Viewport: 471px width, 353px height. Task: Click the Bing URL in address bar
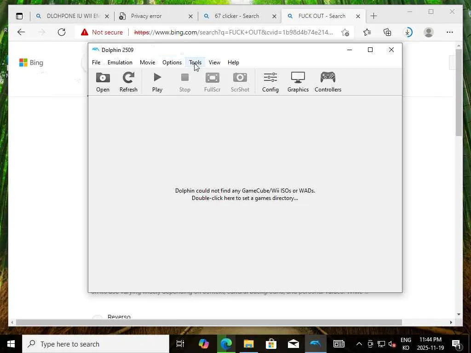pos(233,32)
